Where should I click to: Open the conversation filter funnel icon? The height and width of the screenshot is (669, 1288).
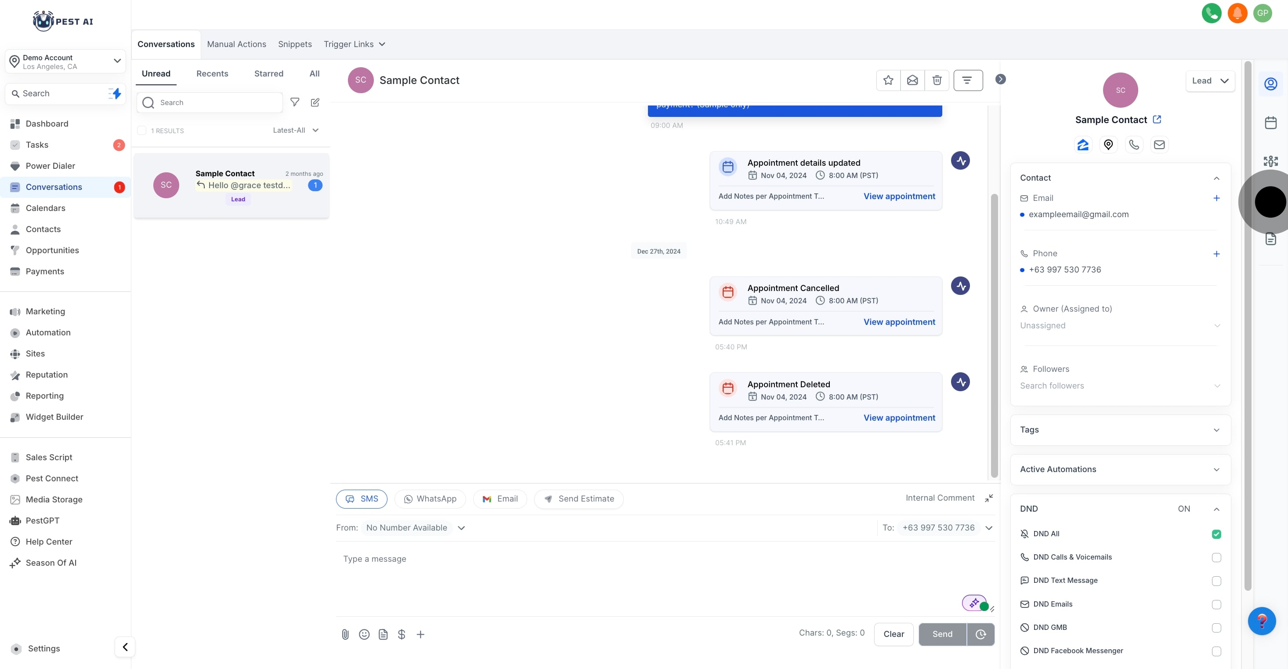[x=294, y=102]
